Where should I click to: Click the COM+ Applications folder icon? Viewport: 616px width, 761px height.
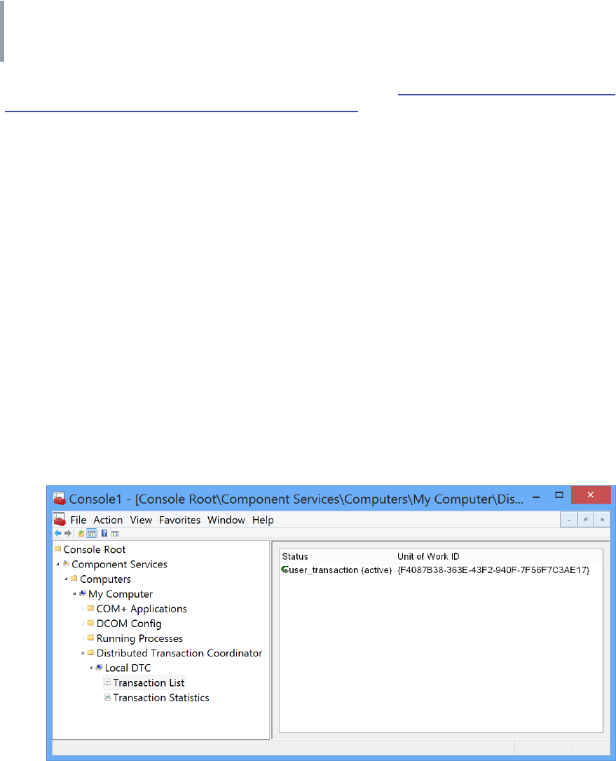point(90,608)
